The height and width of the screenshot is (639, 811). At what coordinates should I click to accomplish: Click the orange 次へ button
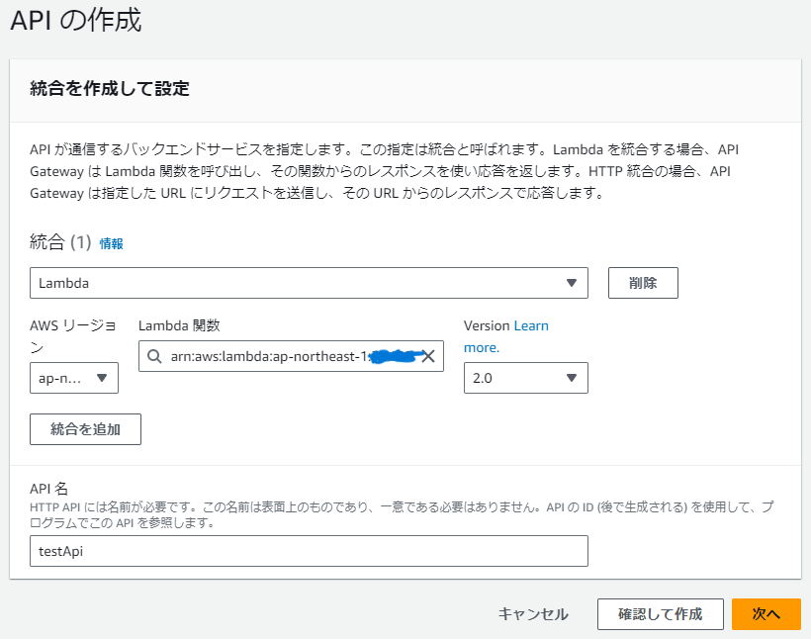point(766,613)
